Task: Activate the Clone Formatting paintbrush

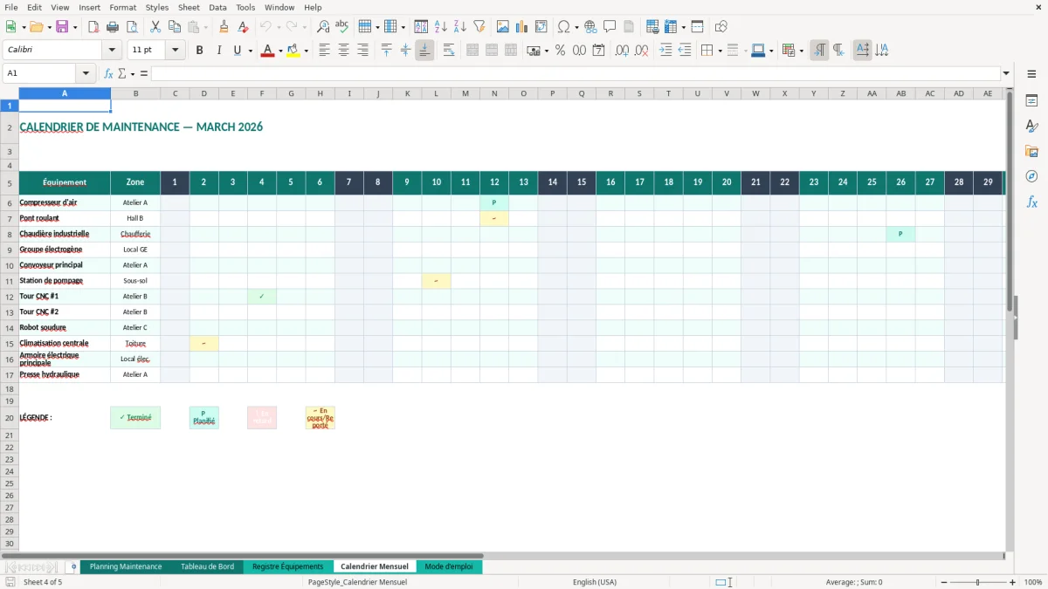Action: coord(224,27)
